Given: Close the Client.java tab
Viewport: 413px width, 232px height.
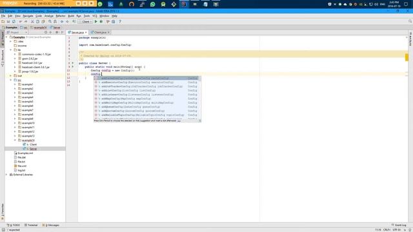Looking at the screenshot, I should point(108,32).
